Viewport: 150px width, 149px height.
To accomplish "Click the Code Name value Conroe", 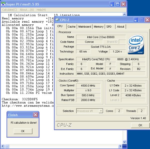I will tap(89, 42).
